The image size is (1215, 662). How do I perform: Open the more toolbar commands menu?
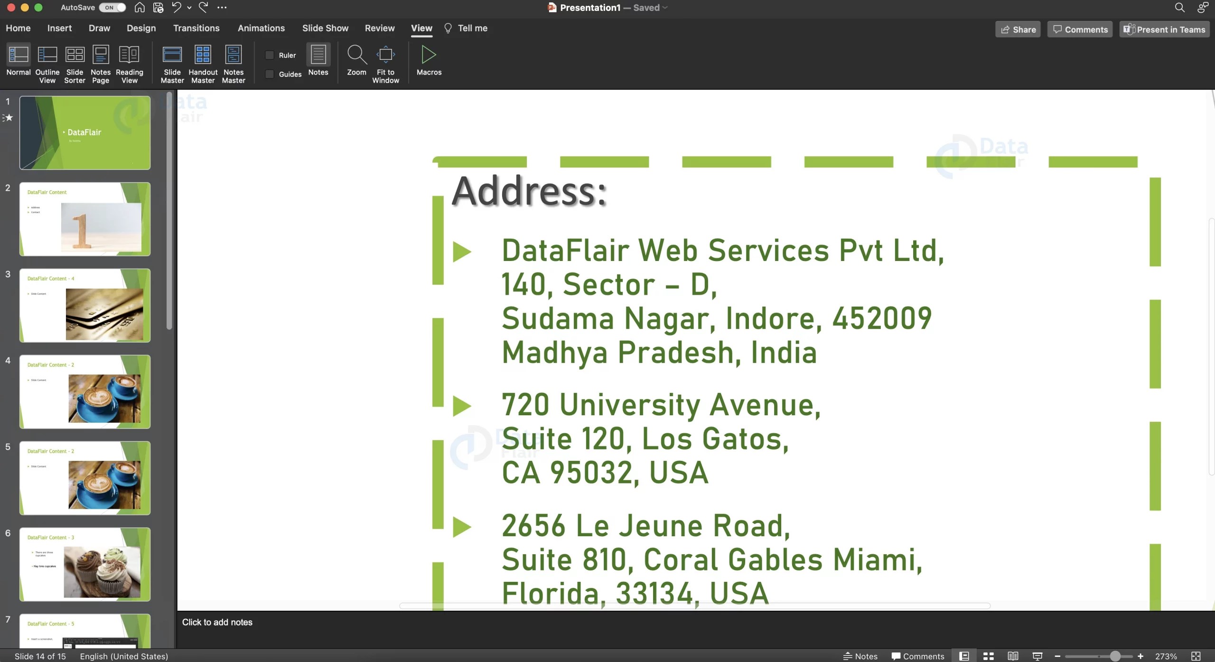(221, 7)
